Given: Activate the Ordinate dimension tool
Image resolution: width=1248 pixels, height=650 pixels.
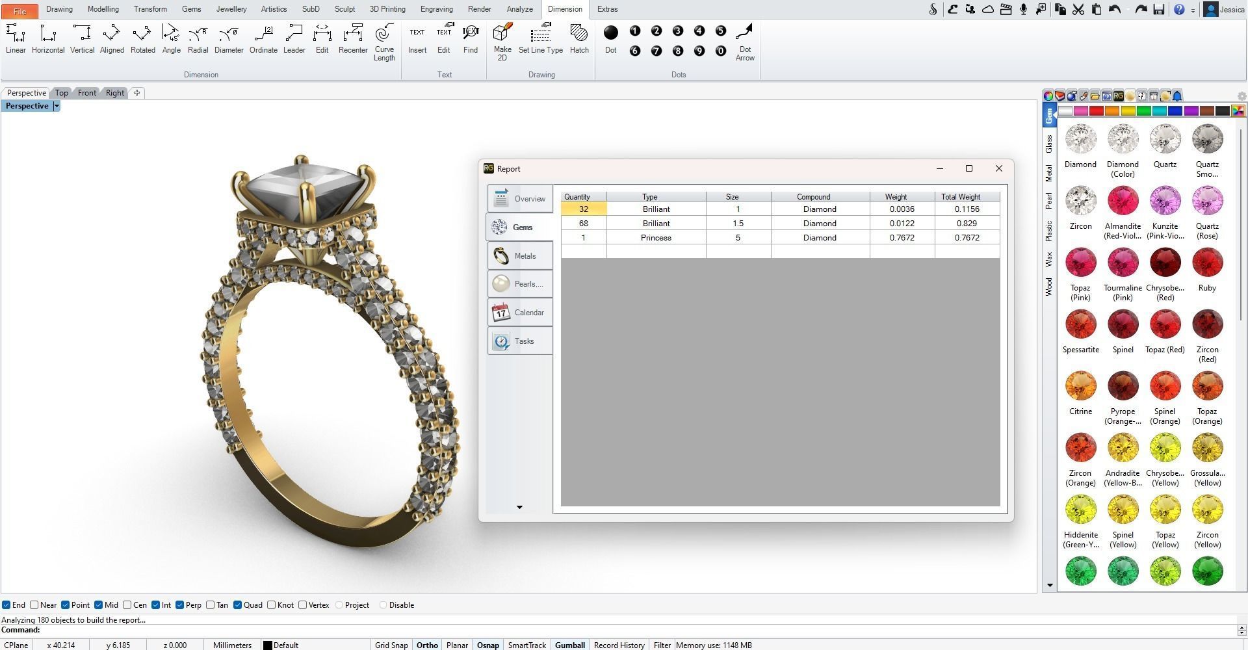Looking at the screenshot, I should pos(263,38).
